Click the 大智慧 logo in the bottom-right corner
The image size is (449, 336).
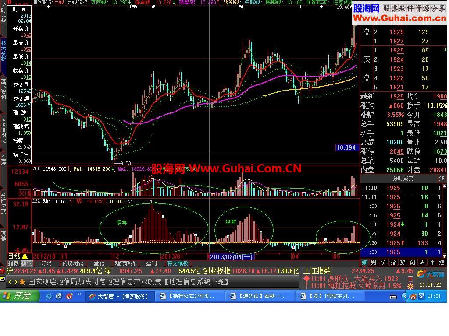click(x=432, y=275)
